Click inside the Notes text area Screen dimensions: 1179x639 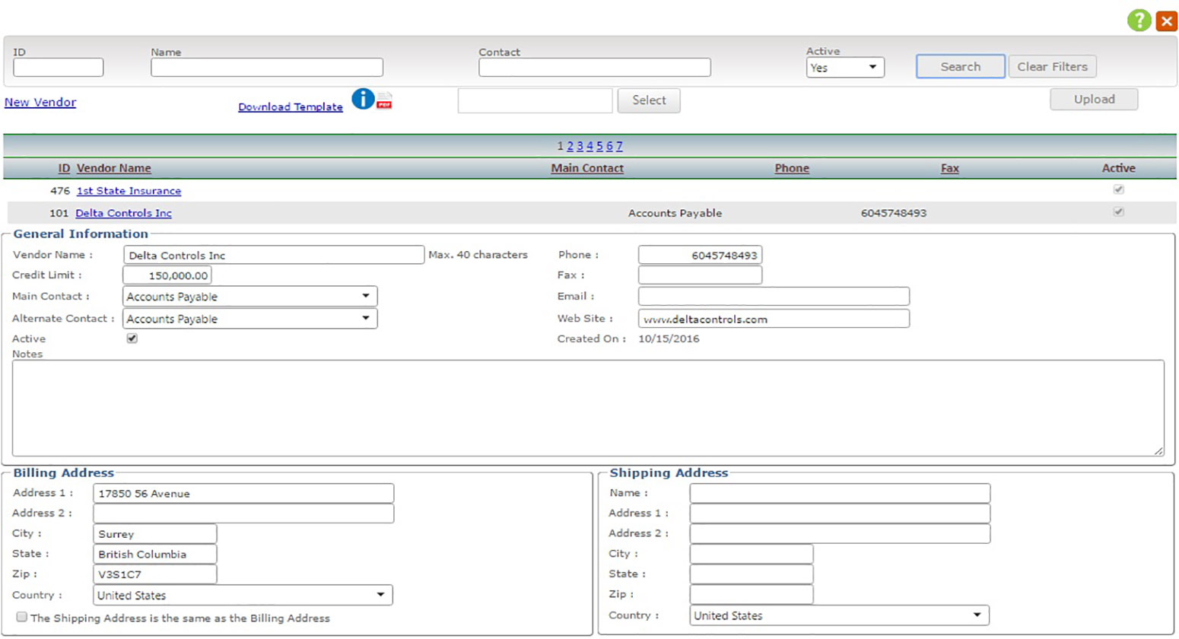(586, 407)
